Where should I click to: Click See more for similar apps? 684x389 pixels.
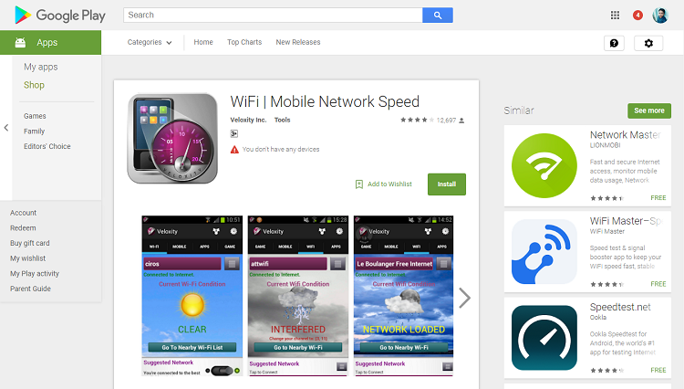click(649, 110)
